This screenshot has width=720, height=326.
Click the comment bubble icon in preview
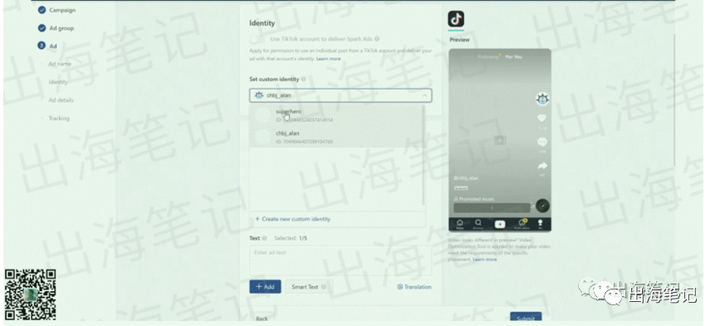(x=541, y=142)
